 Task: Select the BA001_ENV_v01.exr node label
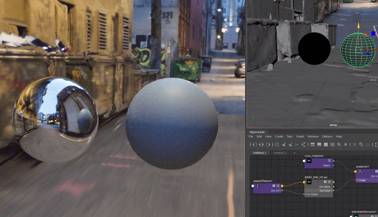[x=316, y=177]
